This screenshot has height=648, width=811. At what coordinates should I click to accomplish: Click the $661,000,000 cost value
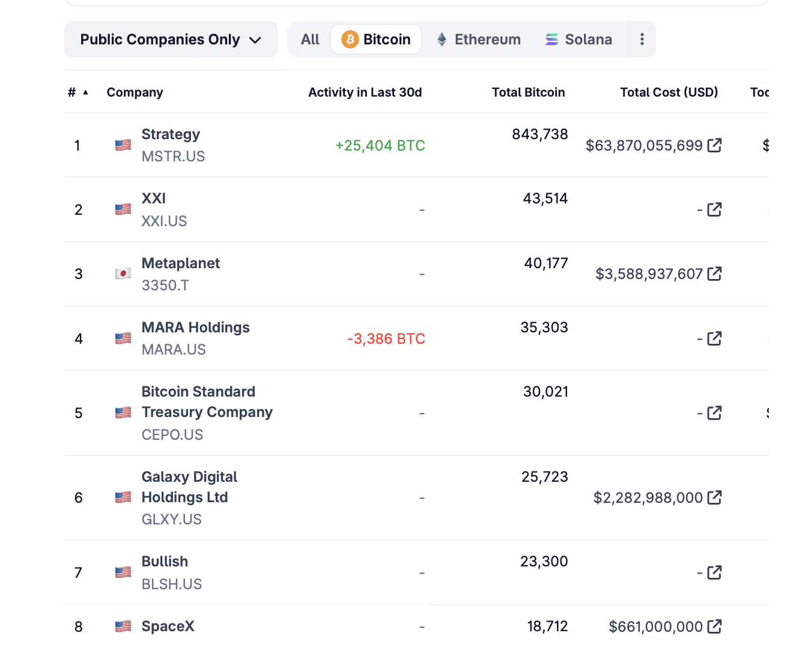(x=655, y=627)
